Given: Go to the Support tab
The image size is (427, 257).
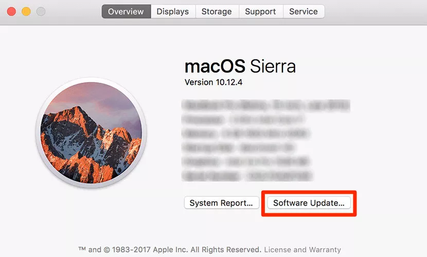Looking at the screenshot, I should [260, 11].
